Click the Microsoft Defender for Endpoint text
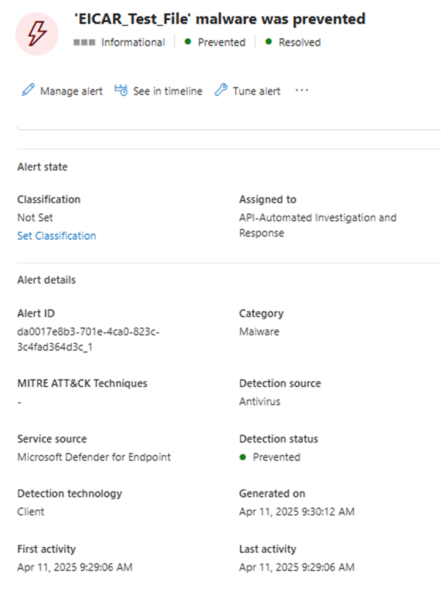Viewport: 441px width, 592px height. coord(94,457)
